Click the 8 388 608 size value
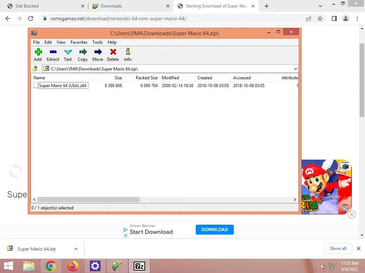The image size is (365, 273). [113, 85]
